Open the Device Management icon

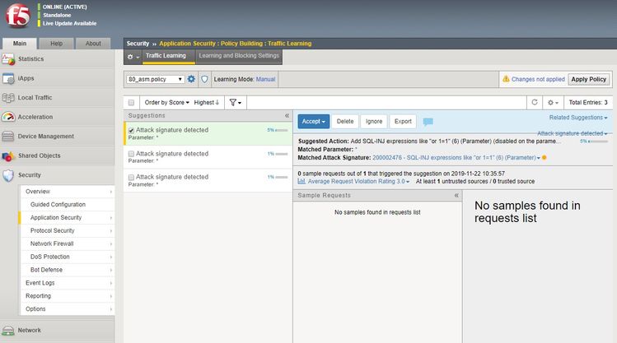(8, 137)
